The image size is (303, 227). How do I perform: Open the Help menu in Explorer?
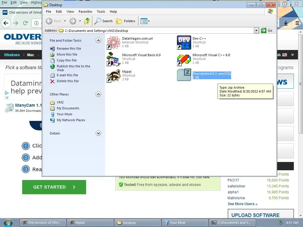(x=113, y=12)
